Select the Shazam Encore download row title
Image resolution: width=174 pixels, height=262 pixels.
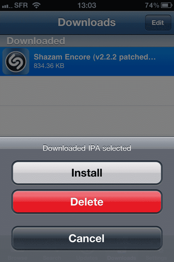coord(95,57)
